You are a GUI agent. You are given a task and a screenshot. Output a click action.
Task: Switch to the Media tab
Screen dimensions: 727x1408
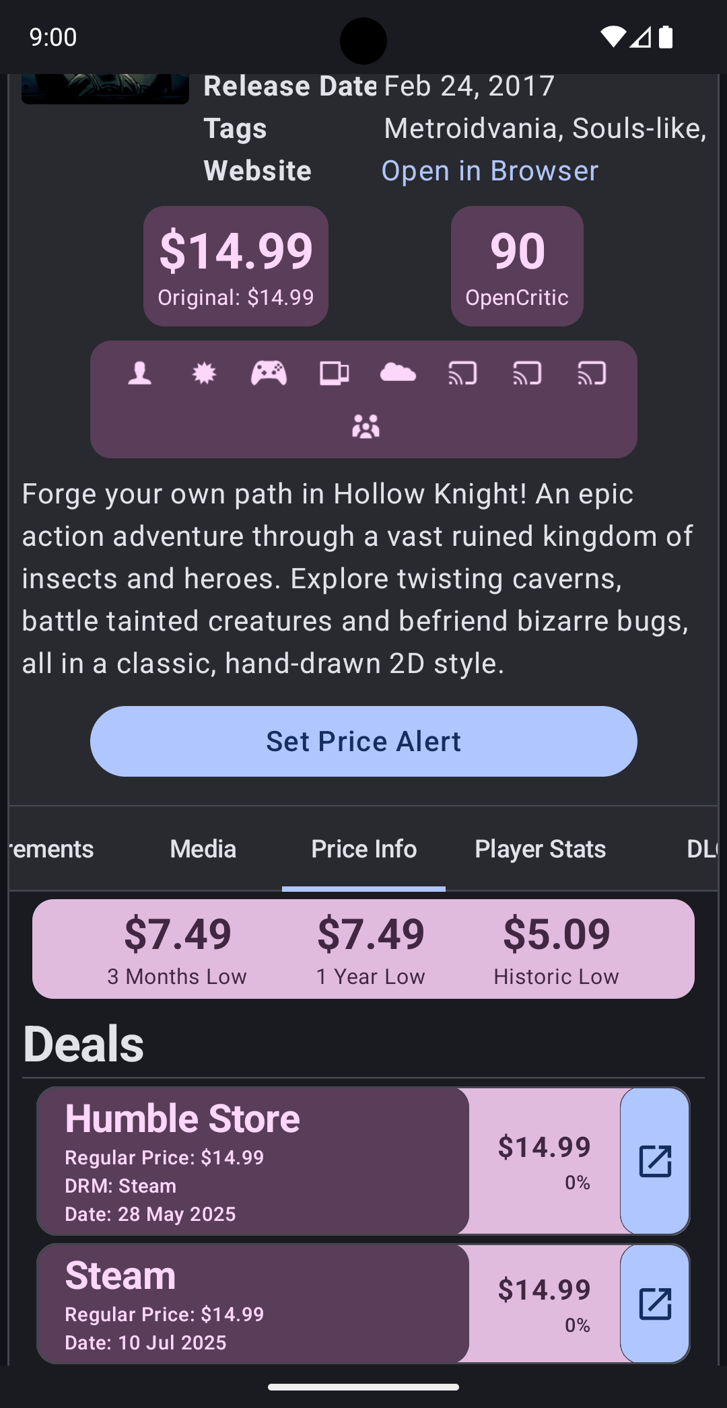(x=203, y=849)
